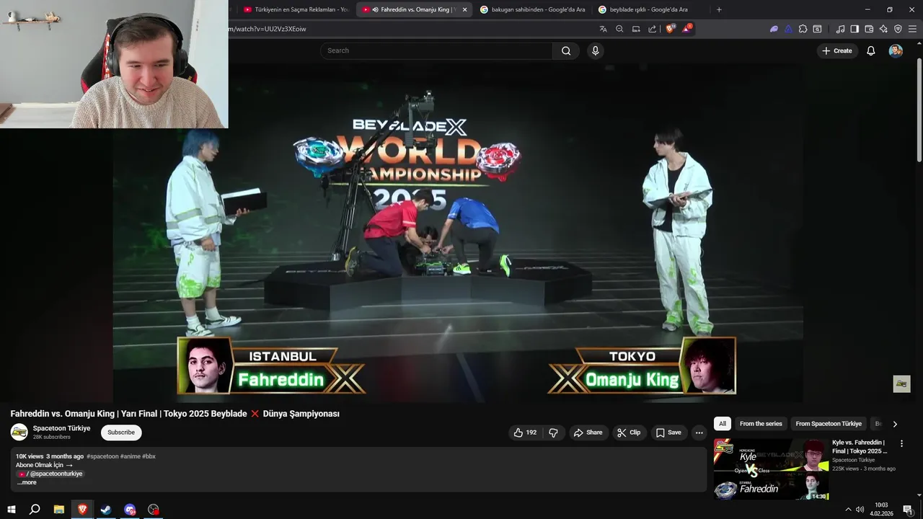Screen dimensions: 923x519
Task: Select the From the series chip
Action: coord(761,424)
